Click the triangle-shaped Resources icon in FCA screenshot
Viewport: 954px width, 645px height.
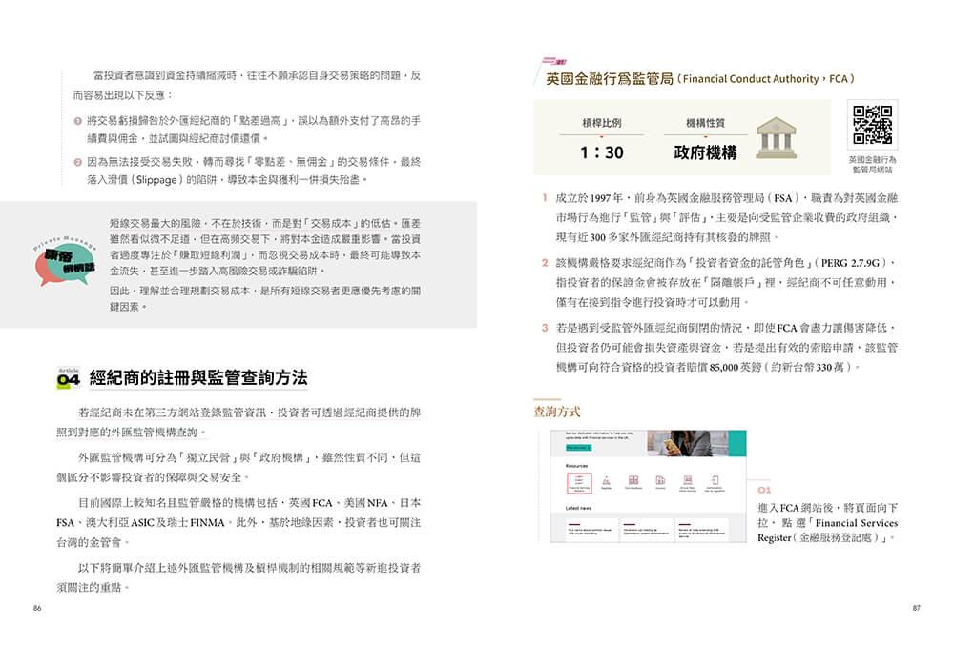[x=606, y=482]
